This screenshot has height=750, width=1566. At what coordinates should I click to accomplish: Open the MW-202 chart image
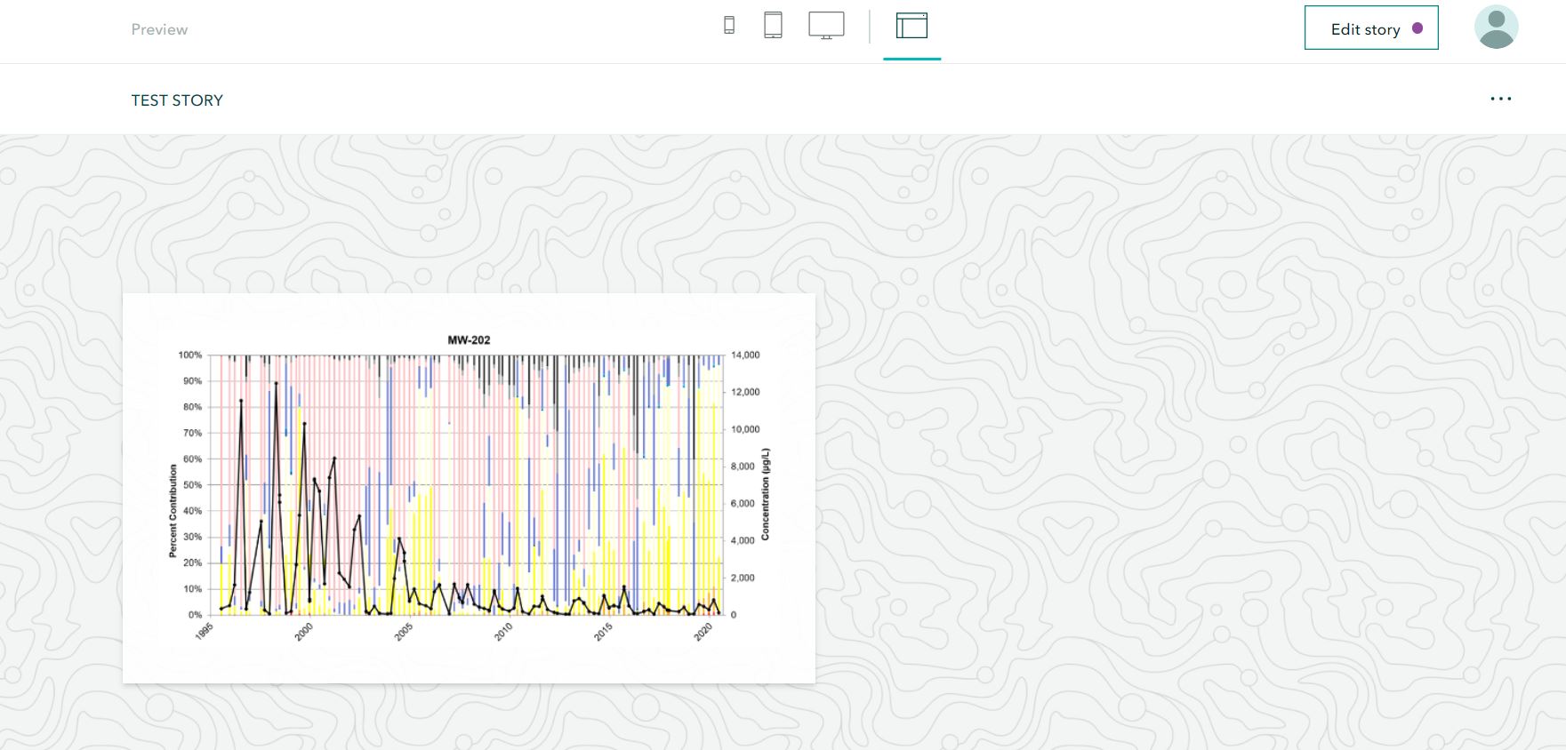click(x=469, y=488)
